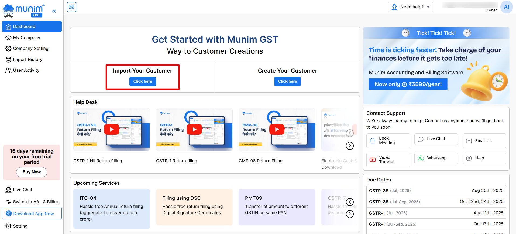Open Import History

32,60
